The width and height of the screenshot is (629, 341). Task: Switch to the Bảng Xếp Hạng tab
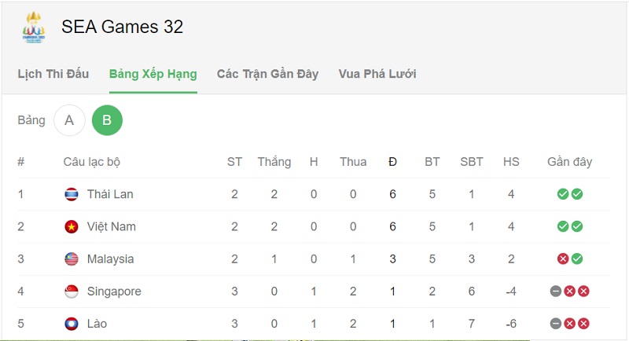[153, 75]
